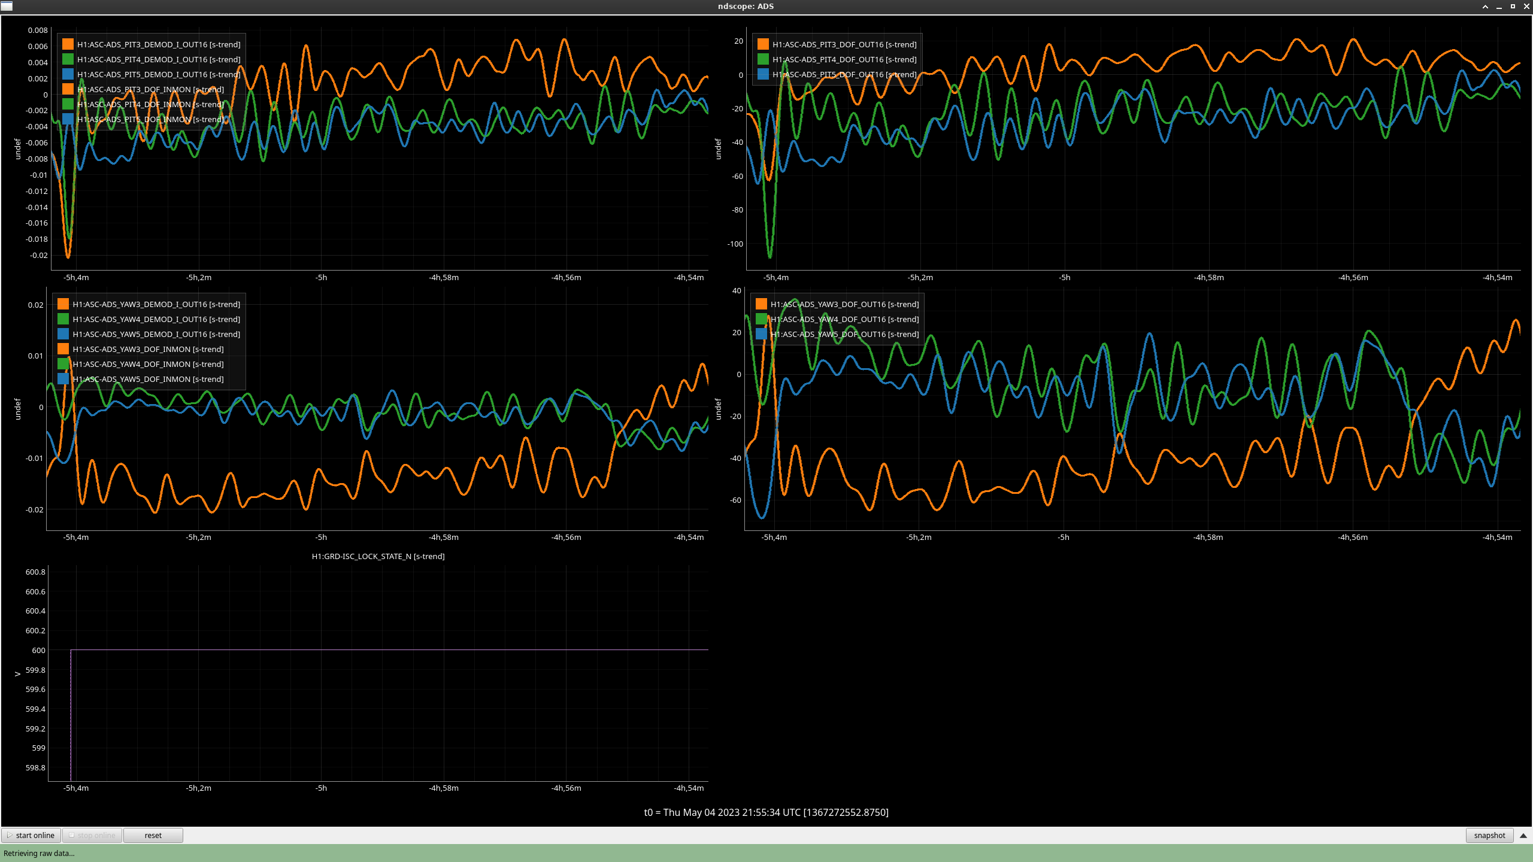Toggle the H1:ASC-ADS_YAW3_DOF_INMON legend entry
The height and width of the screenshot is (862, 1533).
point(148,349)
